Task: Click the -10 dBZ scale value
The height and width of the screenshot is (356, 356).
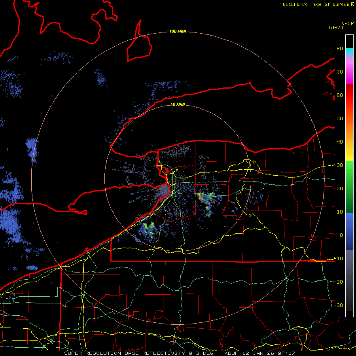Action: click(338, 258)
